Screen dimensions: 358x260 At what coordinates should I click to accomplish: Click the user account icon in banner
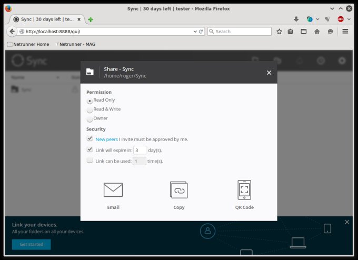(207, 231)
